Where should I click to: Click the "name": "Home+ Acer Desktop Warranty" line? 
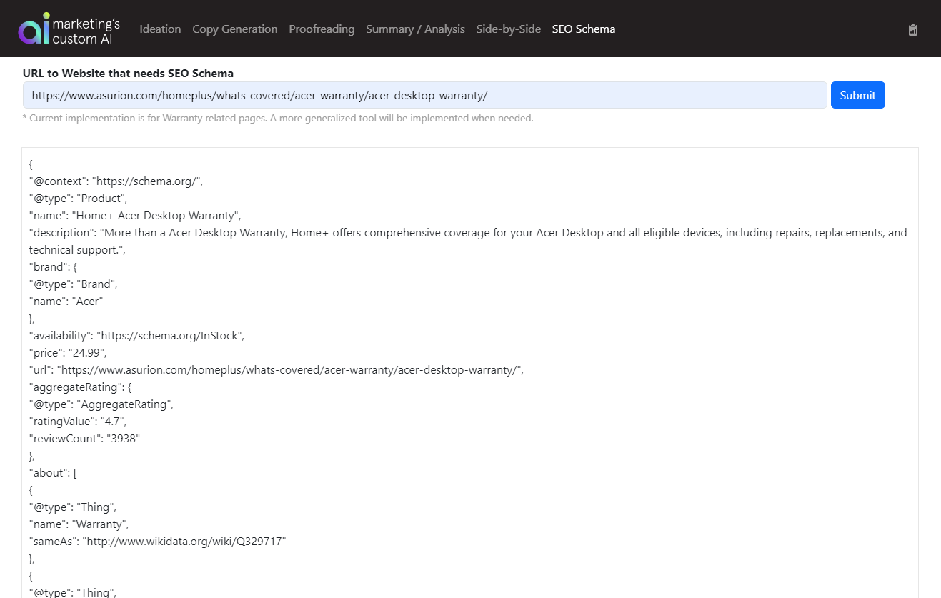pos(136,216)
